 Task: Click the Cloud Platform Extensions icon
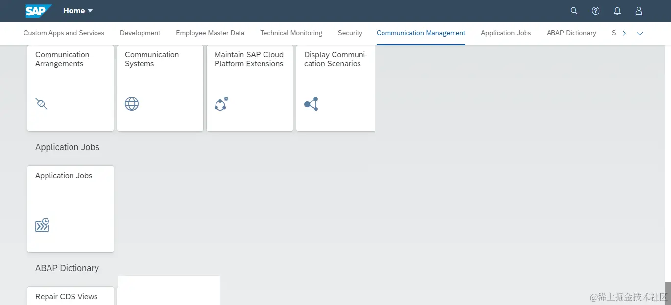pyautogui.click(x=221, y=104)
